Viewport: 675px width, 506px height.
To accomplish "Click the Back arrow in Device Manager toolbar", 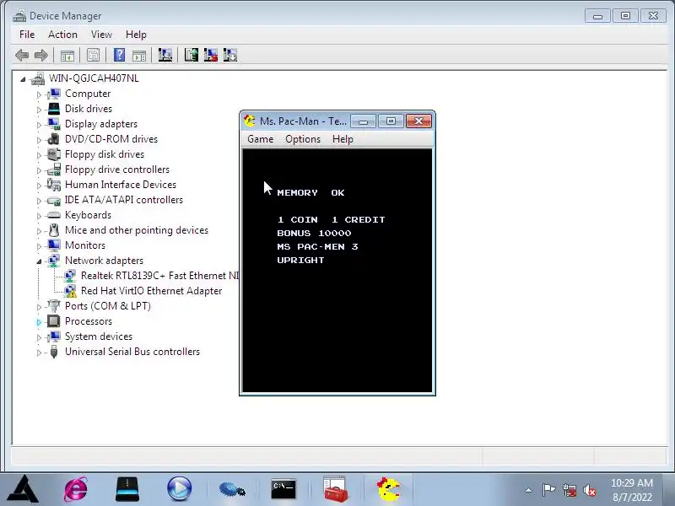I will click(x=22, y=55).
